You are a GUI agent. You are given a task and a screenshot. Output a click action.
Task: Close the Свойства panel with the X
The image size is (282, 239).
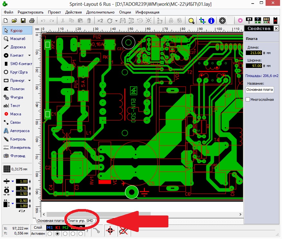click(276, 28)
